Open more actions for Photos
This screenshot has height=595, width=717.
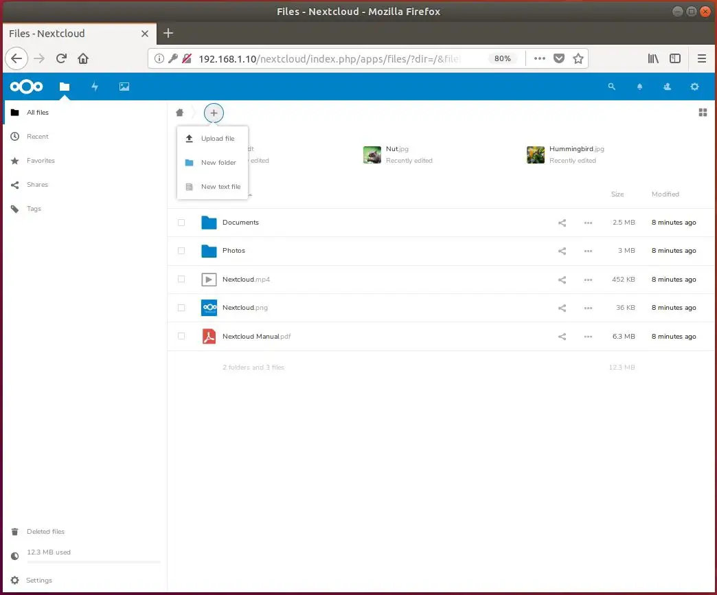pyautogui.click(x=588, y=251)
